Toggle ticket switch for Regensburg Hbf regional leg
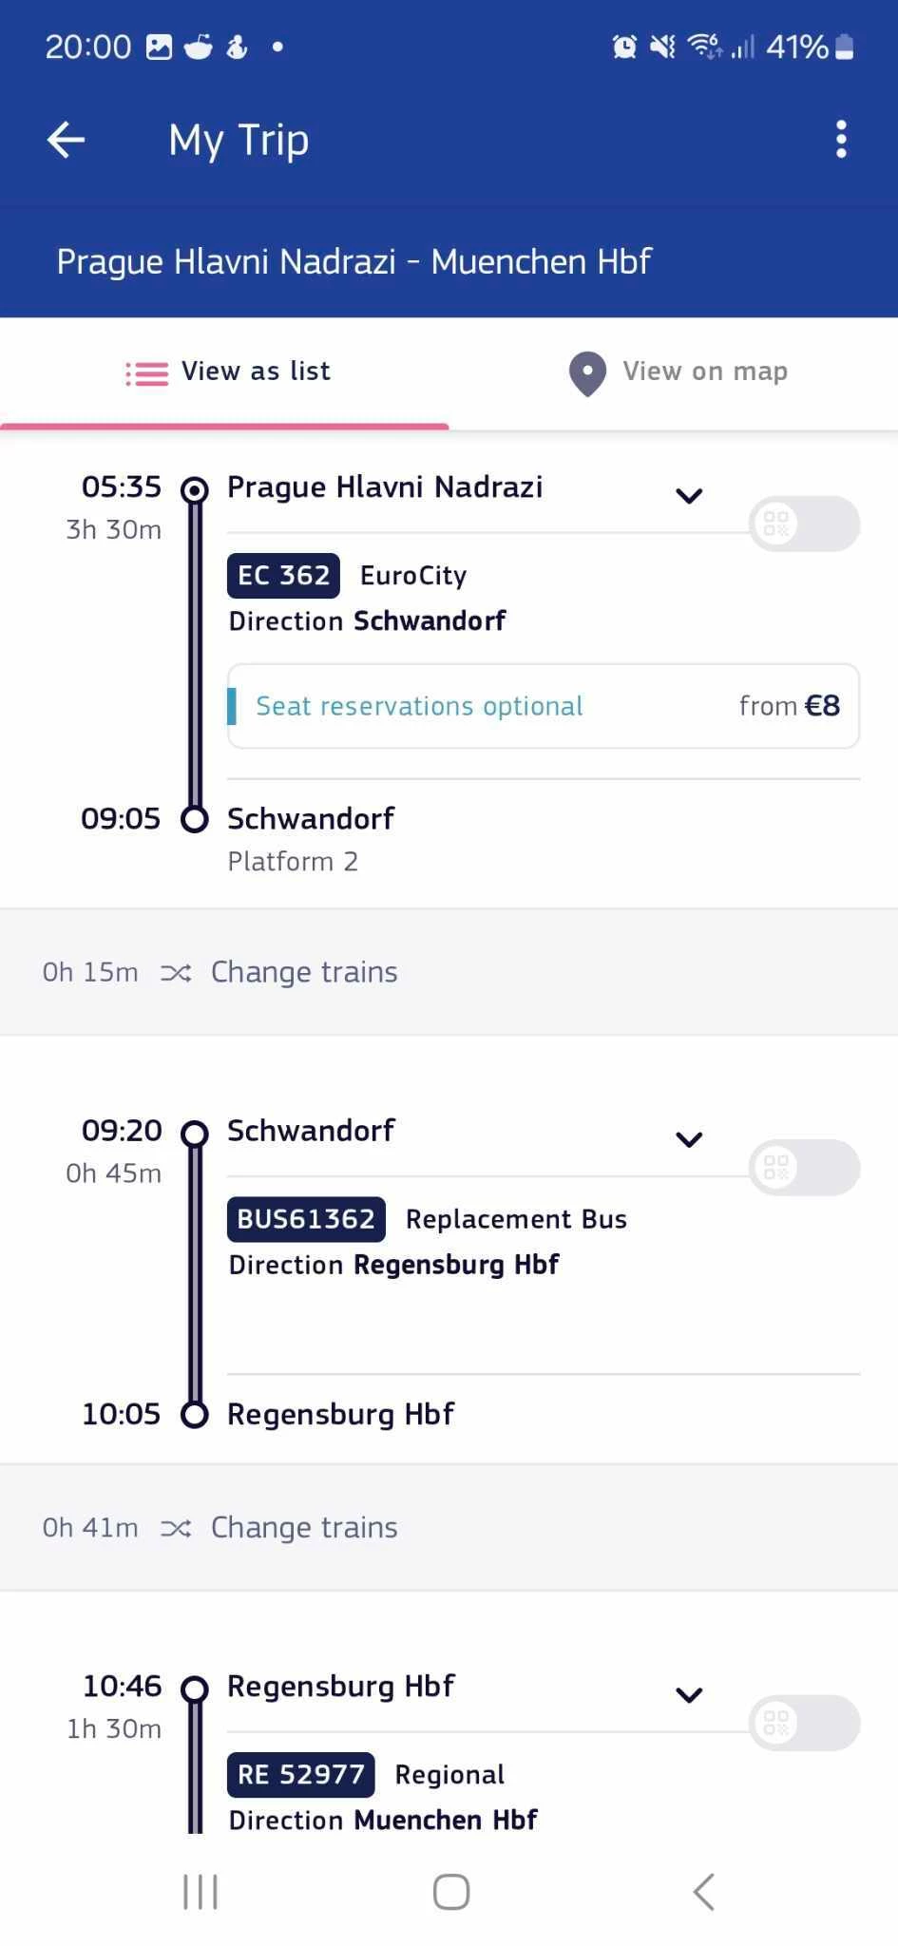The width and height of the screenshot is (898, 1946). [804, 1723]
